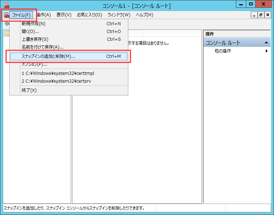This screenshot has width=274, height=215.
Task: Click the 操作 pane header
Action: pyautogui.click(x=237, y=34)
